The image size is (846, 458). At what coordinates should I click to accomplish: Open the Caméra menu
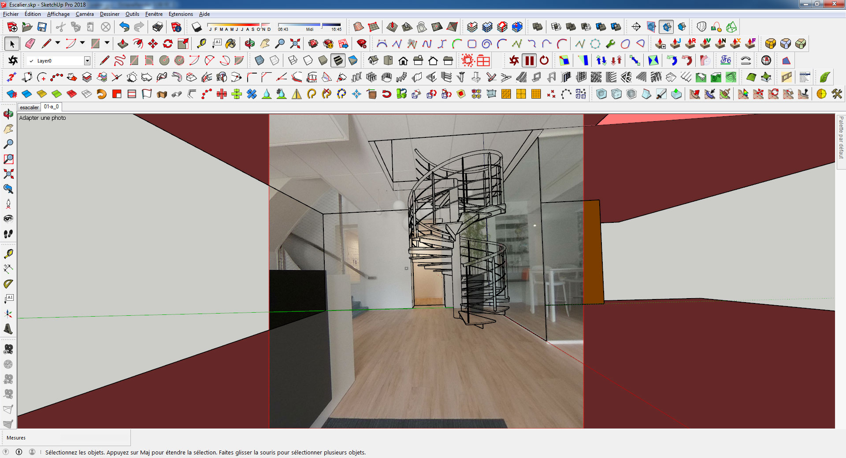click(85, 14)
